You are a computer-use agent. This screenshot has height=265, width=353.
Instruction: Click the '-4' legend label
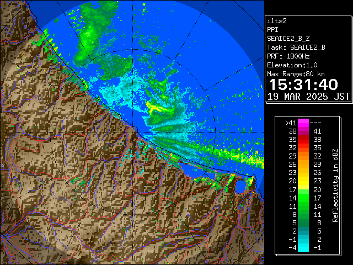[x=292, y=247]
